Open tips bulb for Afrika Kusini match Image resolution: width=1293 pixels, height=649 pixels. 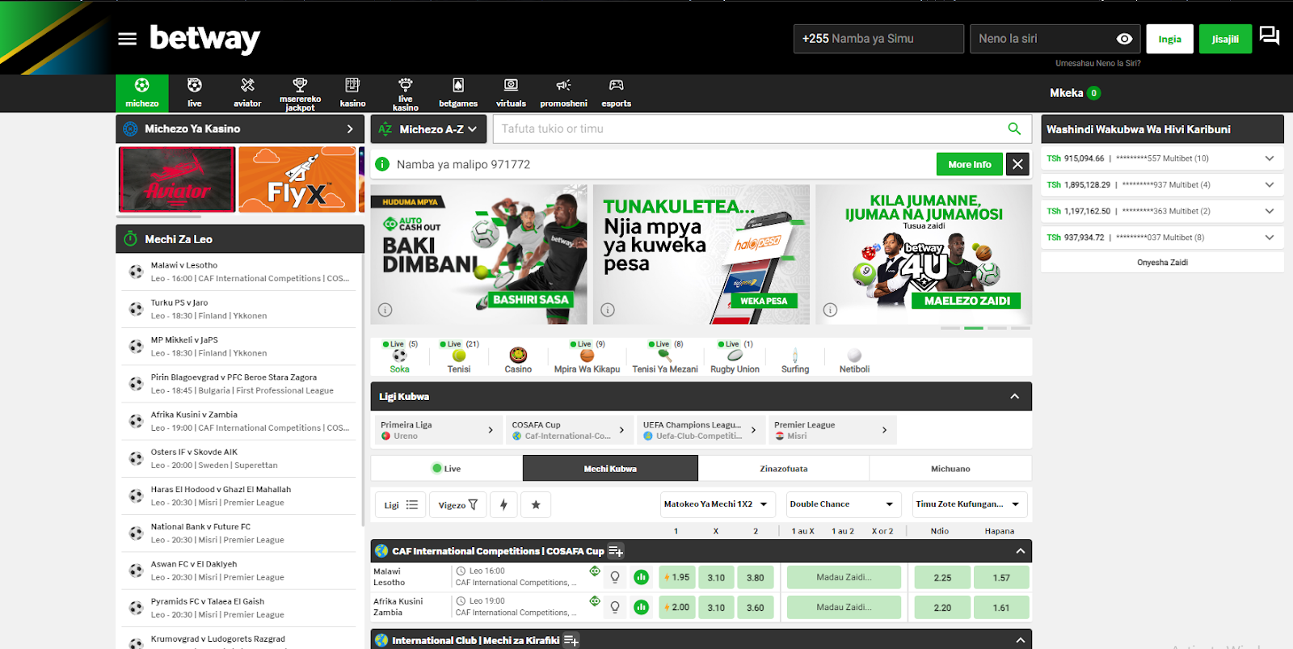(x=615, y=607)
